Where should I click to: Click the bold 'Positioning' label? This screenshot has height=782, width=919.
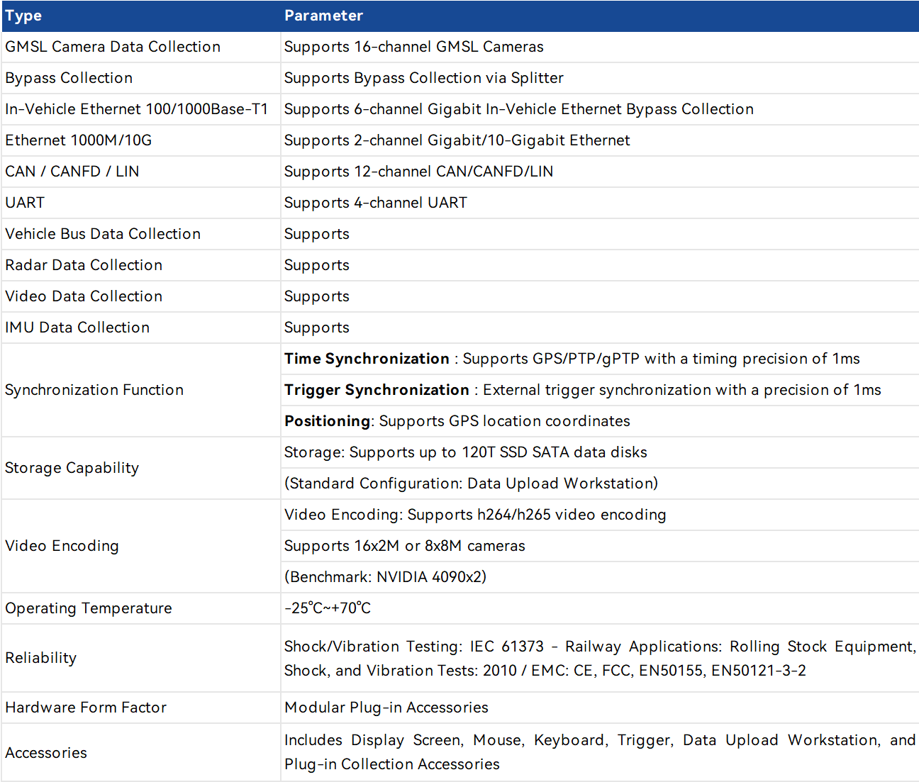point(327,421)
